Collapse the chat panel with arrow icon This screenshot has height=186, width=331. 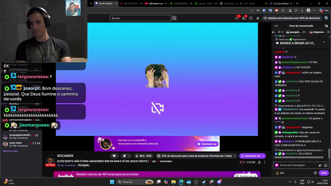click(x=276, y=26)
